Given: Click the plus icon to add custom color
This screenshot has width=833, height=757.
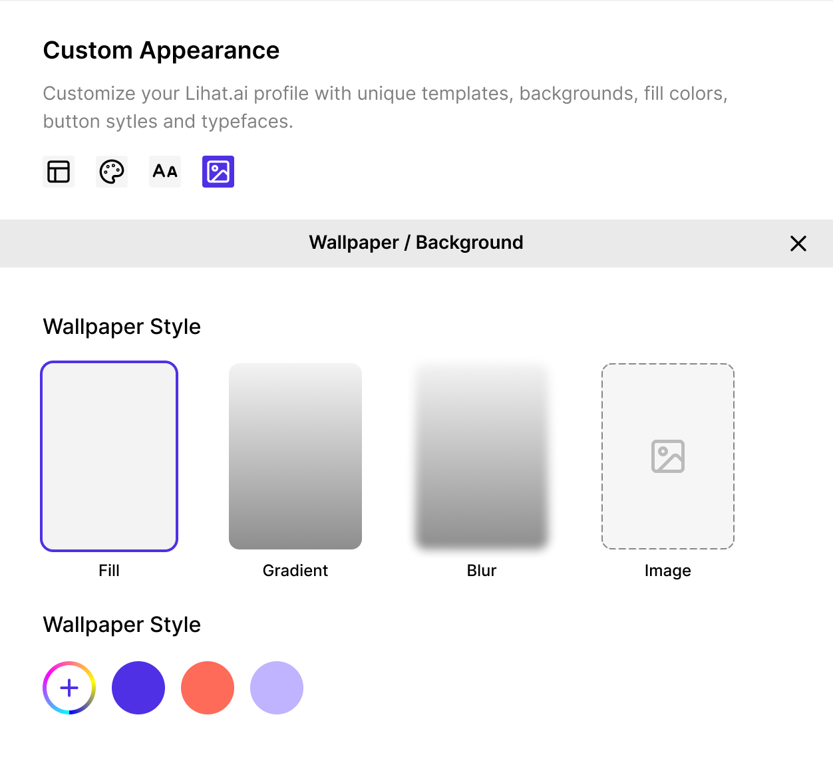Looking at the screenshot, I should [69, 688].
